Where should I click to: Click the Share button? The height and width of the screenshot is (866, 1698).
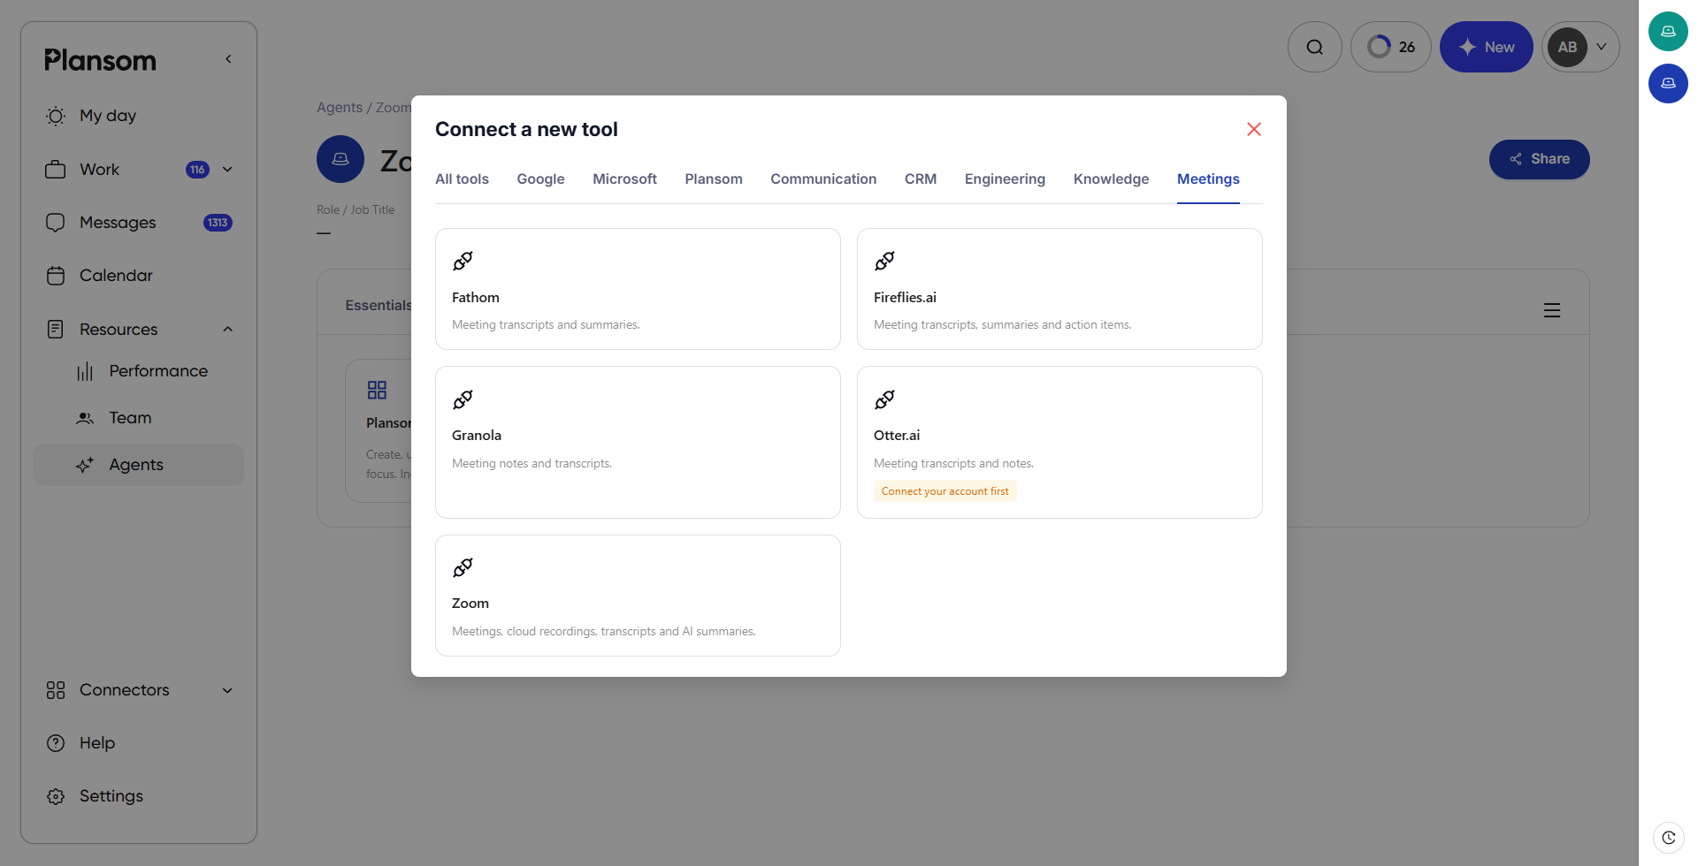click(x=1539, y=159)
